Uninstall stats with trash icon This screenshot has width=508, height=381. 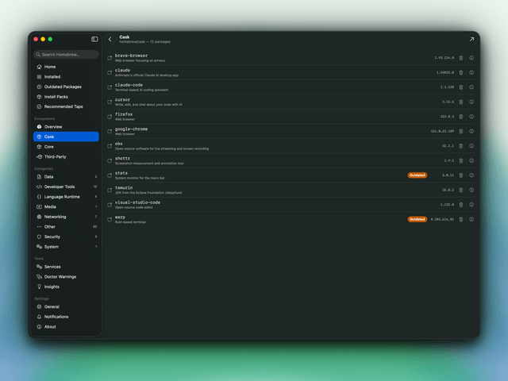click(x=461, y=175)
